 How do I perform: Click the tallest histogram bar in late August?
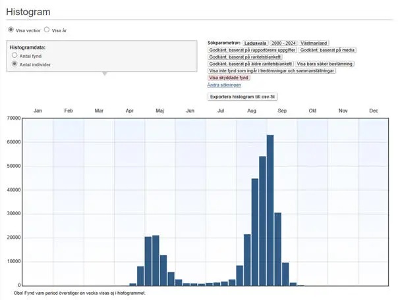[x=270, y=211]
